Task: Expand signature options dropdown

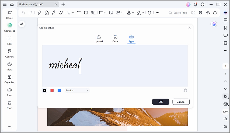Action: 143,13
